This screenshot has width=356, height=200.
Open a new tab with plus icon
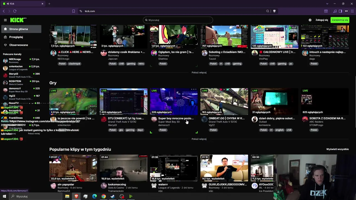pos(49,4)
